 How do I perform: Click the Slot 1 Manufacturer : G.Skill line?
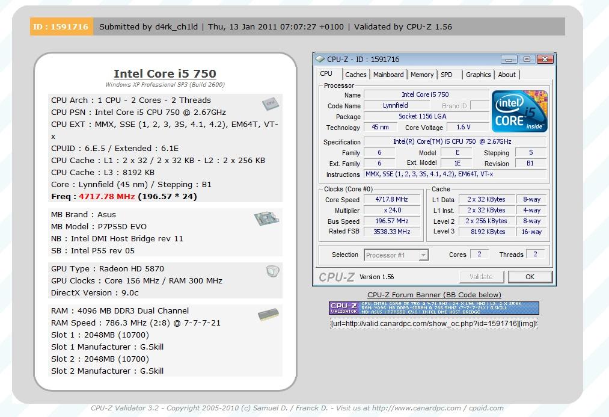pyautogui.click(x=107, y=347)
